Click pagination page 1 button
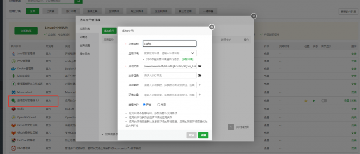The image size is (360, 154). [231, 127]
